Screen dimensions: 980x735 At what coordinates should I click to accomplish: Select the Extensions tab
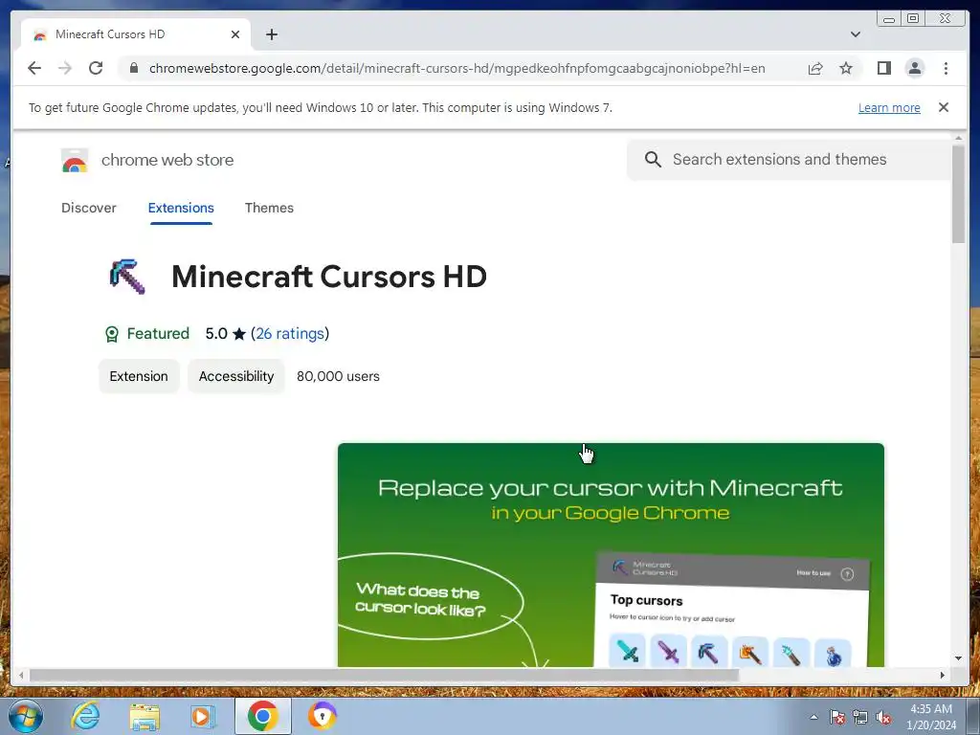pyautogui.click(x=181, y=208)
